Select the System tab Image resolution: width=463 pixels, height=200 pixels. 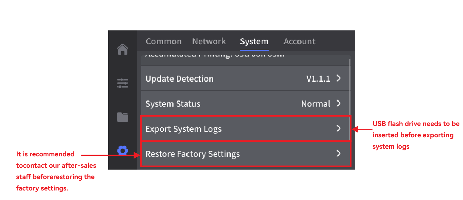point(254,41)
